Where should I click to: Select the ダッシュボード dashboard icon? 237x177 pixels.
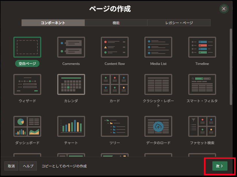point(27,127)
